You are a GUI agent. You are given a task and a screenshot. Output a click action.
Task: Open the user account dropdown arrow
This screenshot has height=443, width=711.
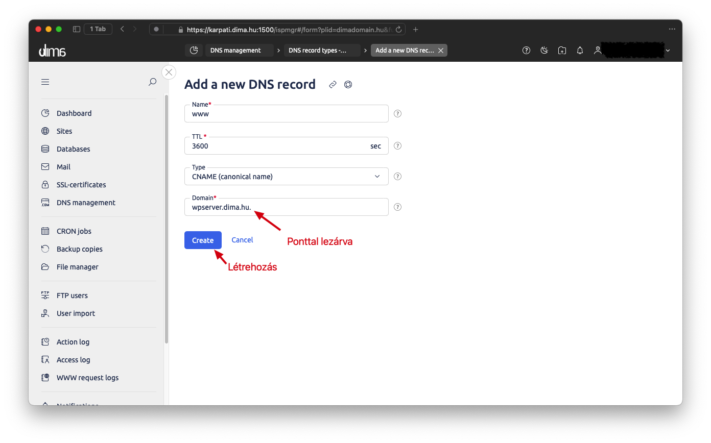(x=668, y=51)
